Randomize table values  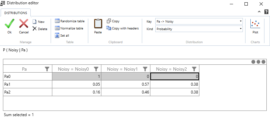click(x=70, y=21)
